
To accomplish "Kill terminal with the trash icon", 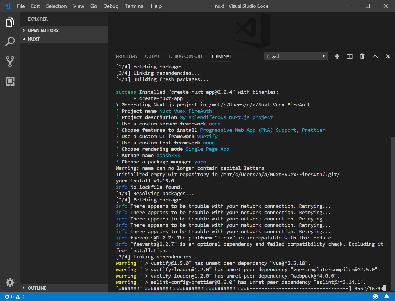I will click(362, 56).
